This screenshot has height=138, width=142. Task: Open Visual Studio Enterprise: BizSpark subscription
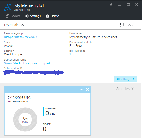27,63
